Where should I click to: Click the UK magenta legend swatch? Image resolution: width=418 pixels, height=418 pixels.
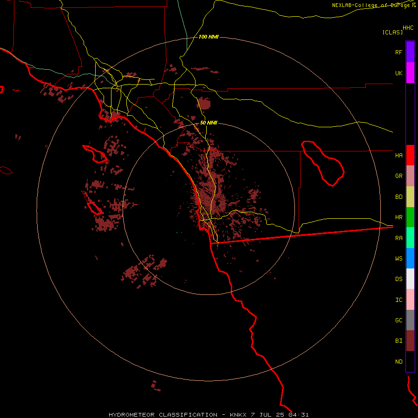point(410,73)
